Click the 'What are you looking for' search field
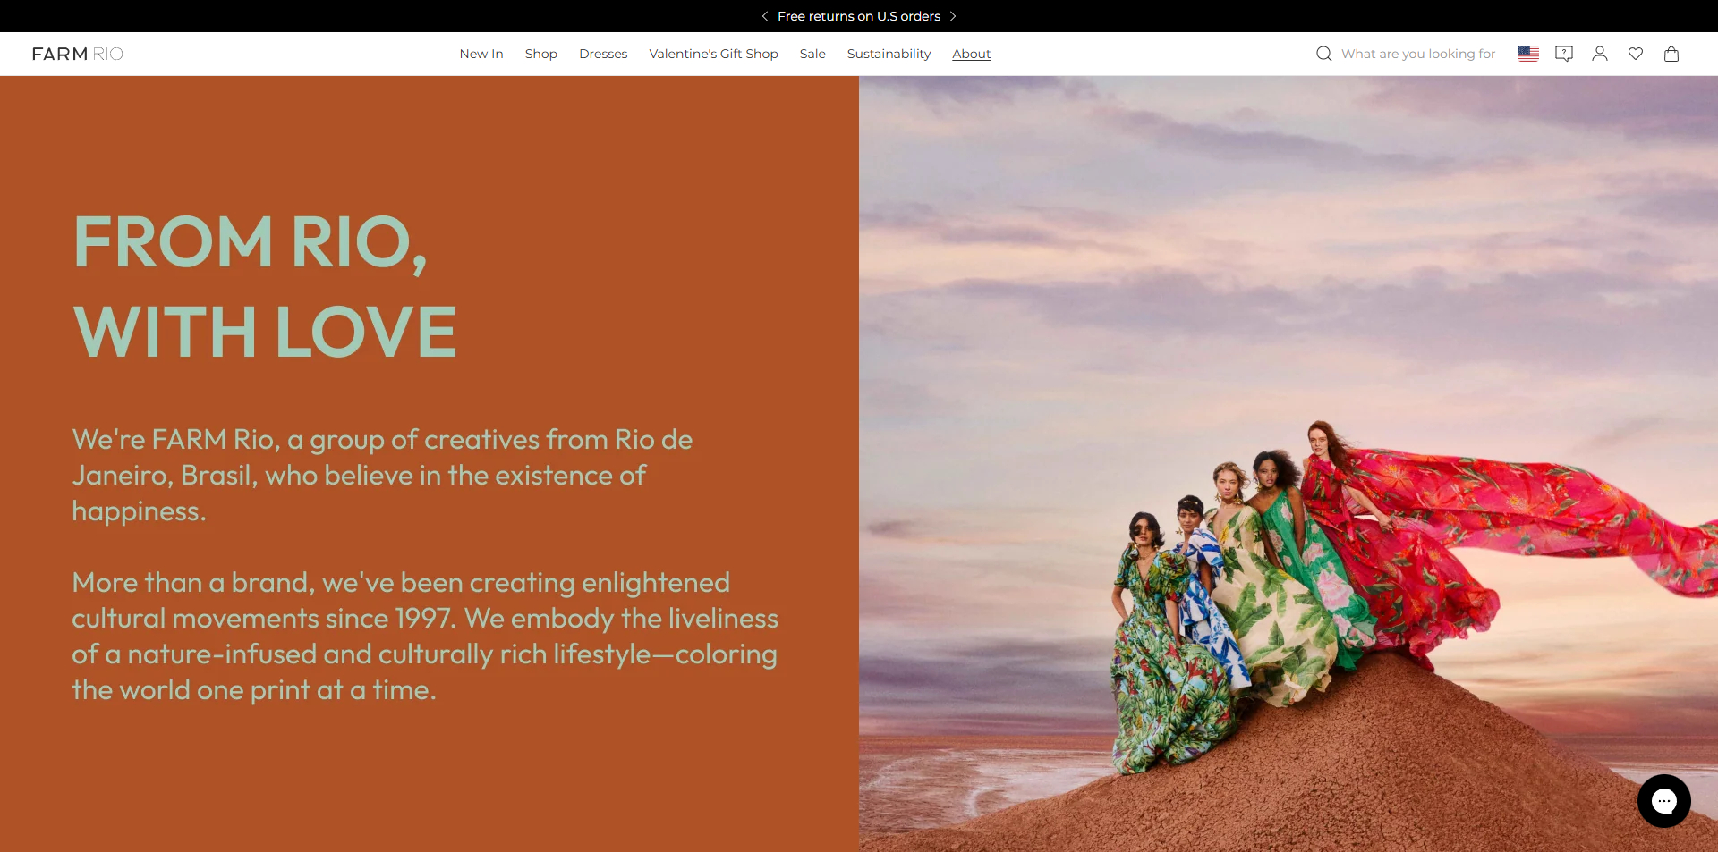This screenshot has height=852, width=1718. [1418, 54]
